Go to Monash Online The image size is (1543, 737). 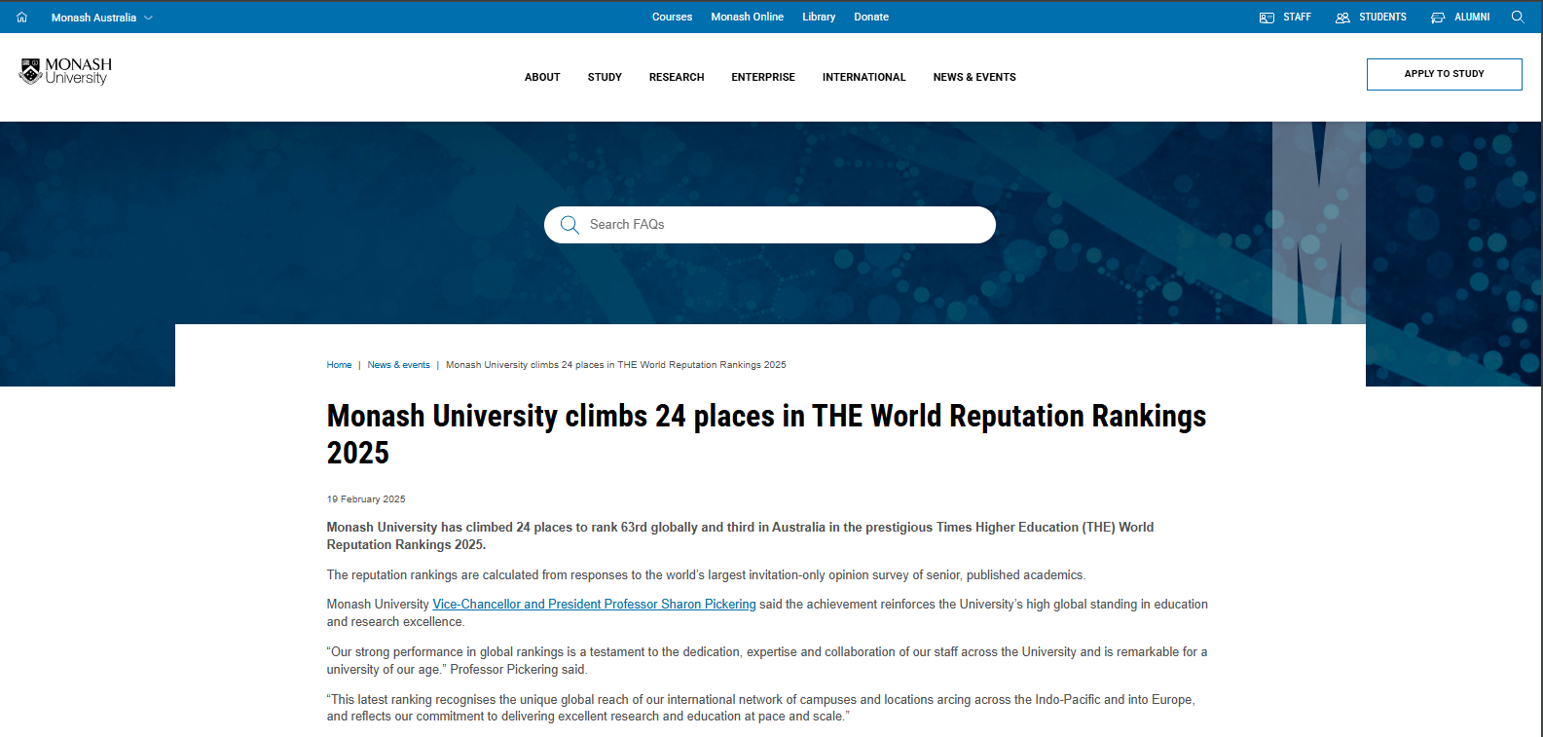click(747, 17)
